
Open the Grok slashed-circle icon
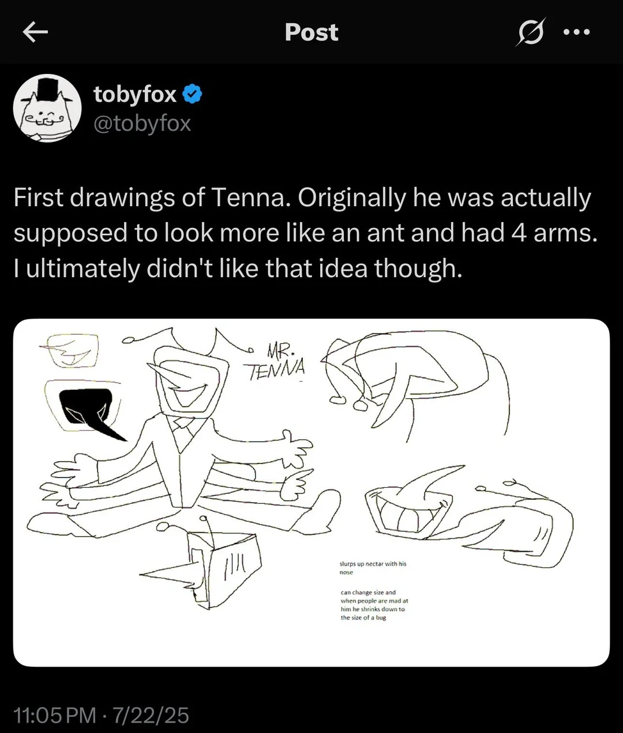click(530, 33)
